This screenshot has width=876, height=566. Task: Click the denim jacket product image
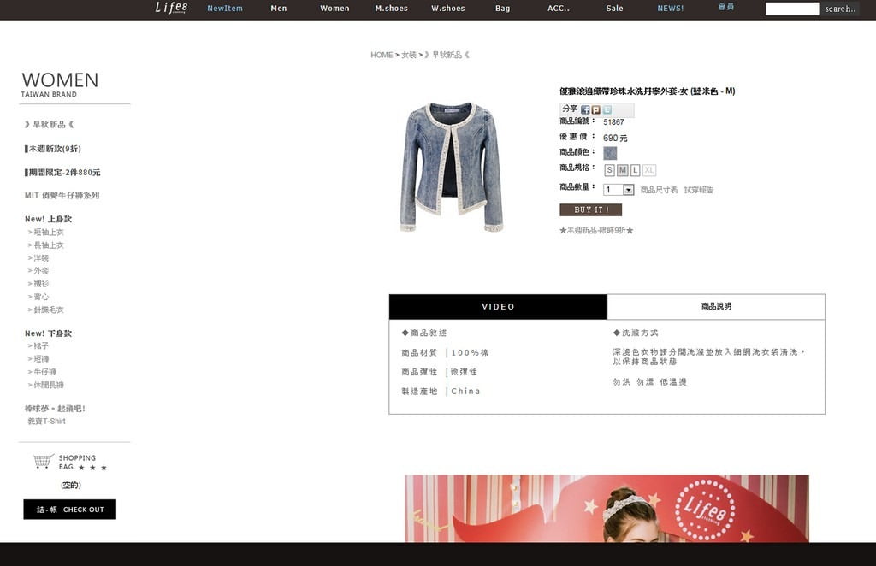[451, 168]
